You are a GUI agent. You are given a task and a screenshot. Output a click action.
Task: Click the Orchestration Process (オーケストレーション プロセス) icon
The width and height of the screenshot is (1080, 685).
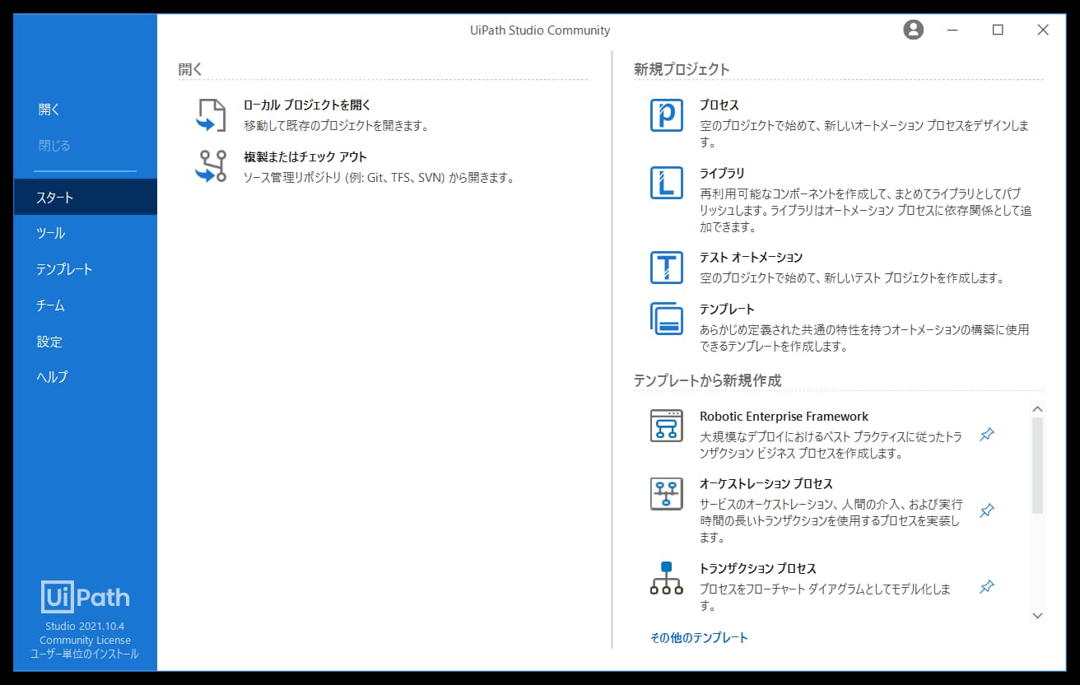tap(667, 493)
